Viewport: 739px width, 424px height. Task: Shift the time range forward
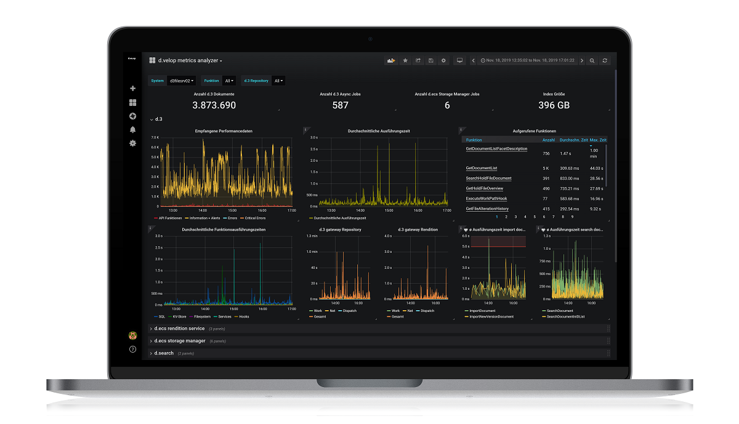click(x=582, y=60)
